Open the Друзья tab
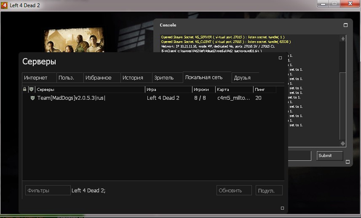Viewport: 361px width, 218px height. (x=246, y=78)
